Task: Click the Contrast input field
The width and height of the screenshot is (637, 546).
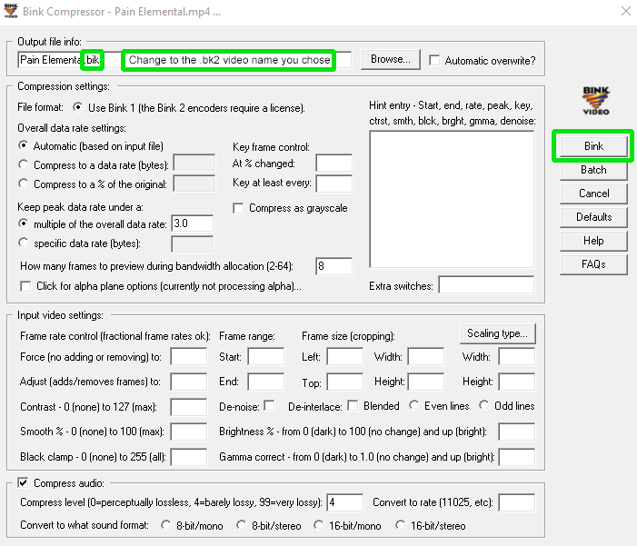Action: coord(188,407)
